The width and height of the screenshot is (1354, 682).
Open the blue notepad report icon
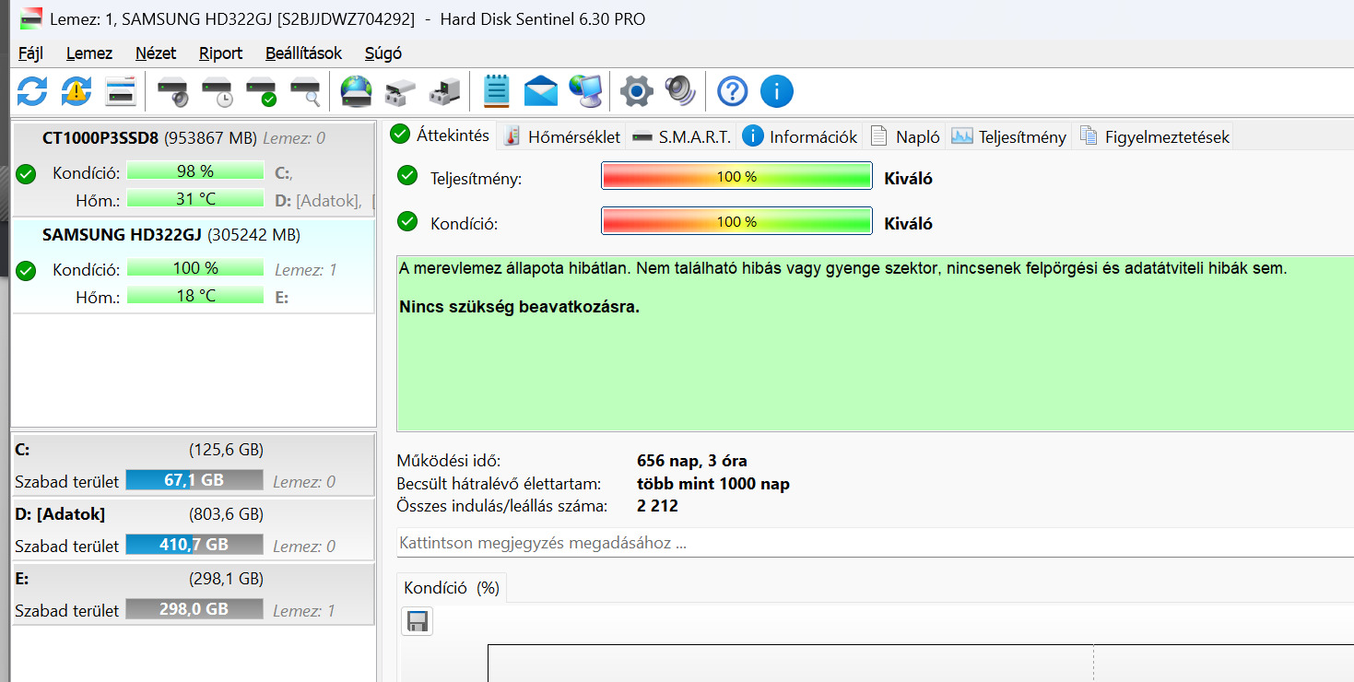point(497,91)
